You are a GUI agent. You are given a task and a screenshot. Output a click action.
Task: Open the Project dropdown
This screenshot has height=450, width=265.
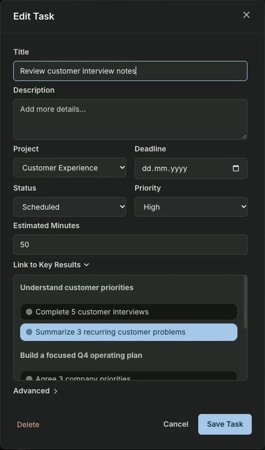(69, 168)
